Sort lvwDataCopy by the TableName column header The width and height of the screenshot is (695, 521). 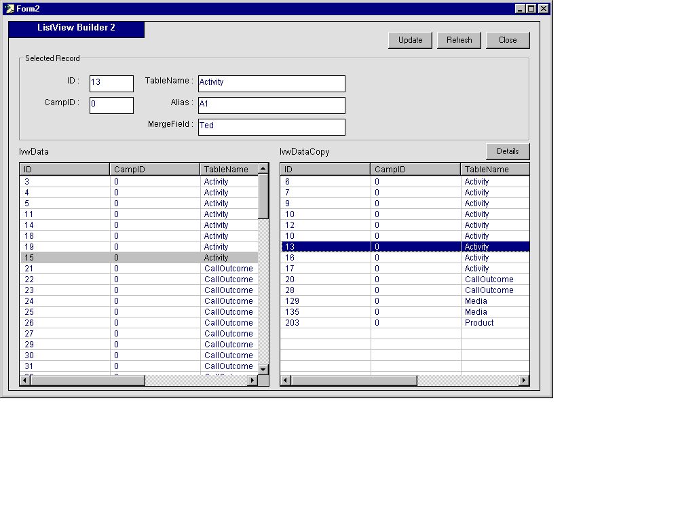click(x=494, y=169)
